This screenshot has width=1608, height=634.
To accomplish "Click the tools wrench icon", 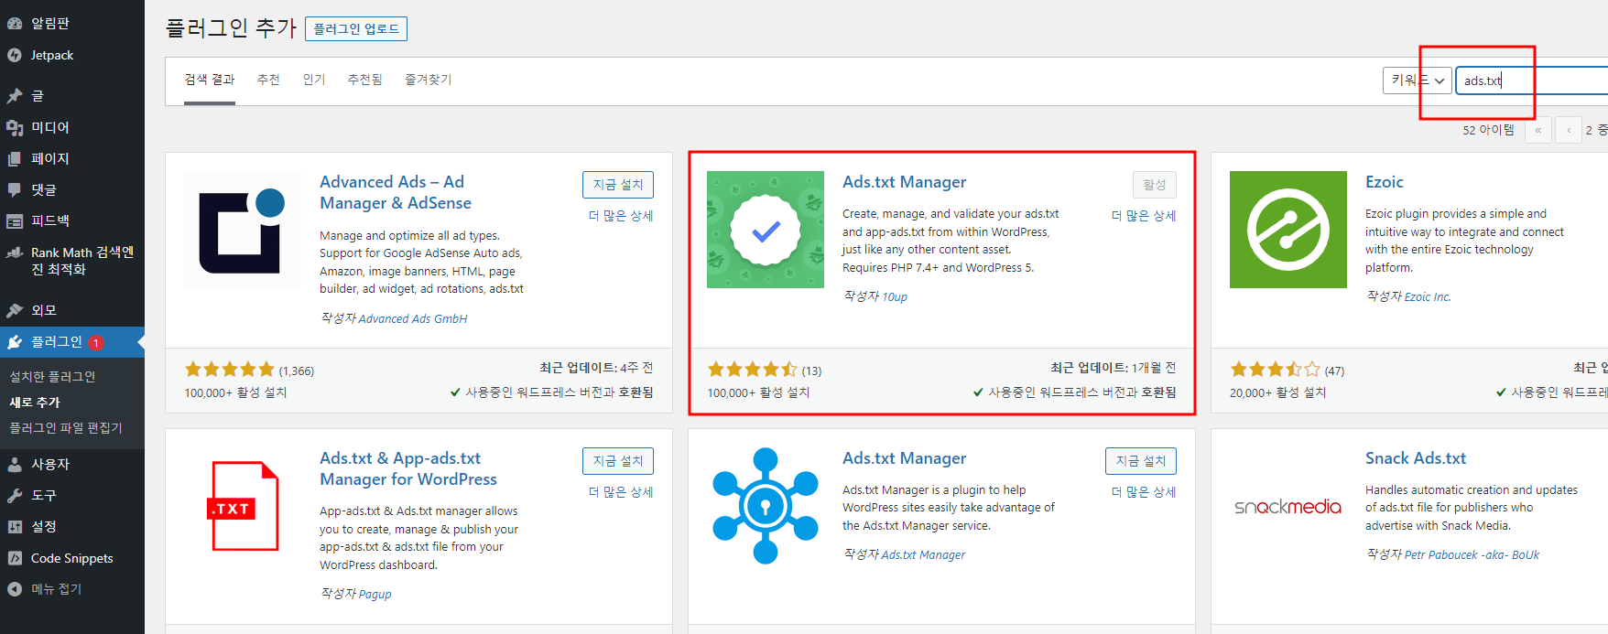I will tap(15, 495).
